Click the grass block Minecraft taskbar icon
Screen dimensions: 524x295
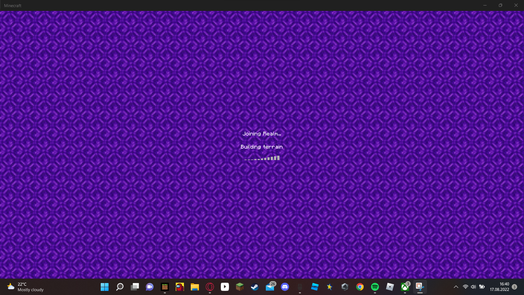[x=240, y=287]
